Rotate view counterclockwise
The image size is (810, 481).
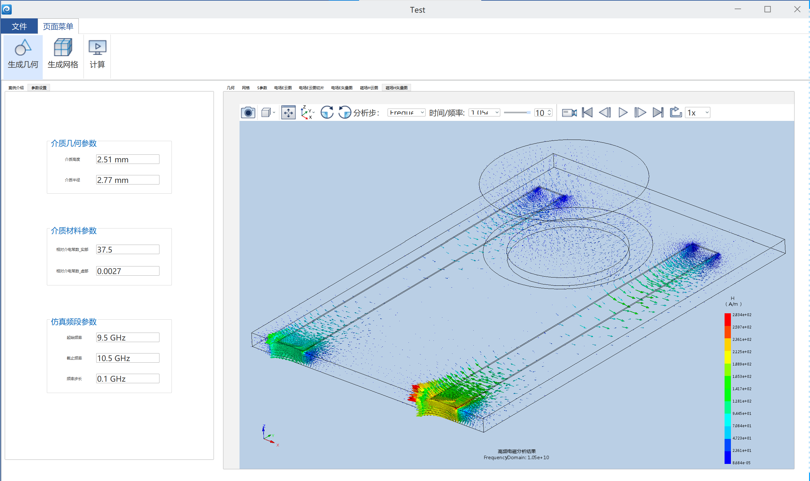click(x=345, y=112)
